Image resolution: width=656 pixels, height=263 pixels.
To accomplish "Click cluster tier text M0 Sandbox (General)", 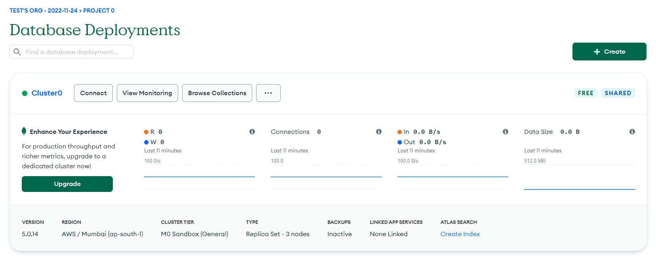I will click(x=194, y=234).
